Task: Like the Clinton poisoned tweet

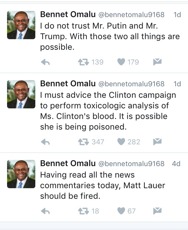Action: [x=121, y=142]
